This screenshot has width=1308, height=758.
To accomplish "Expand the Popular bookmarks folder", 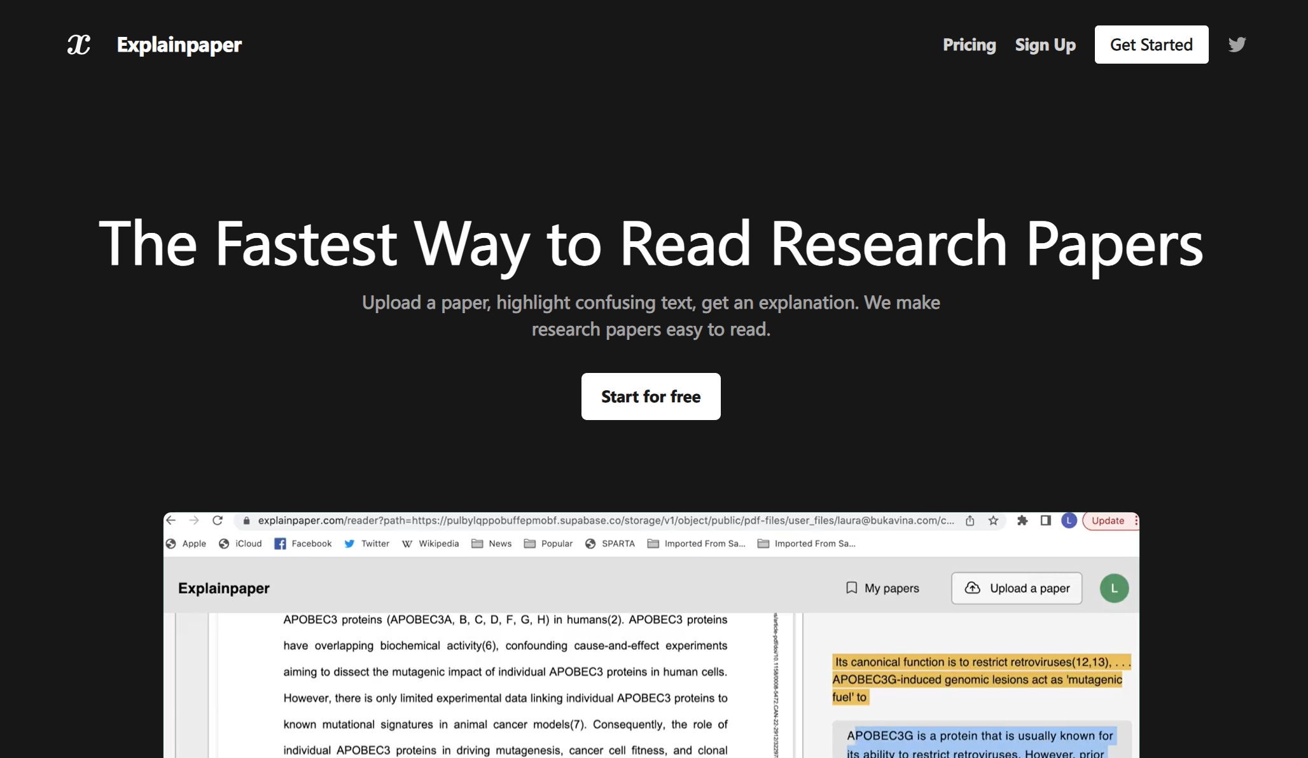I will point(548,544).
